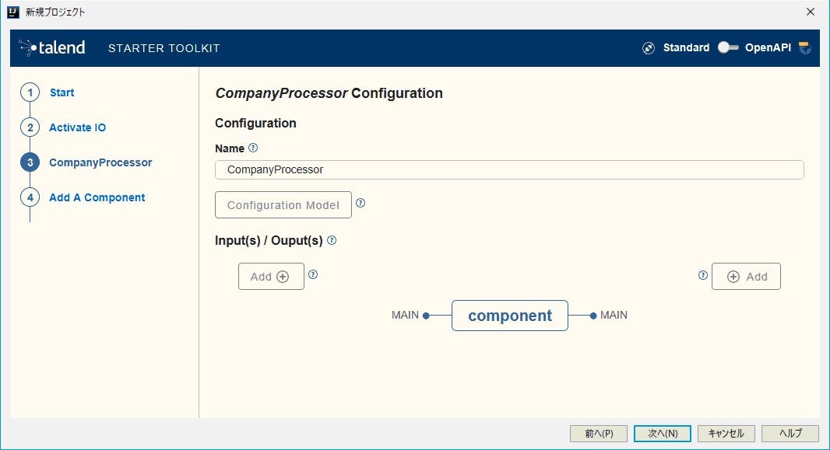Select the component node in the diagram
The image size is (830, 450).
509,316
